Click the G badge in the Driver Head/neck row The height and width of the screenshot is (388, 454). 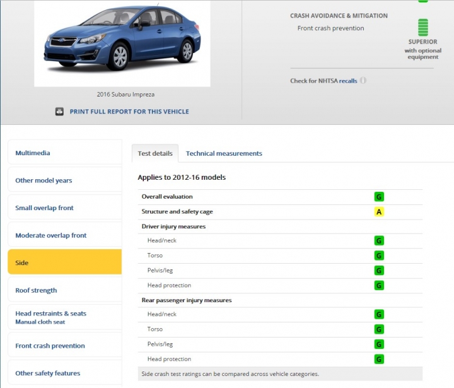point(379,240)
